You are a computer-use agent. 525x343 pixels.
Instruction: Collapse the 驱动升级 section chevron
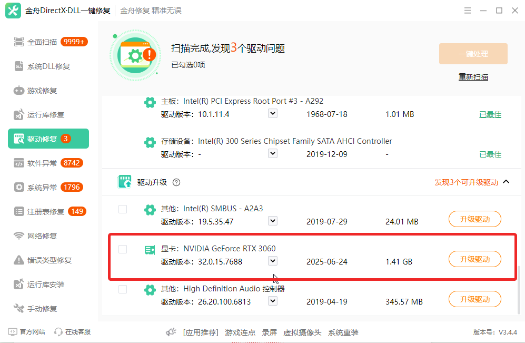[506, 182]
